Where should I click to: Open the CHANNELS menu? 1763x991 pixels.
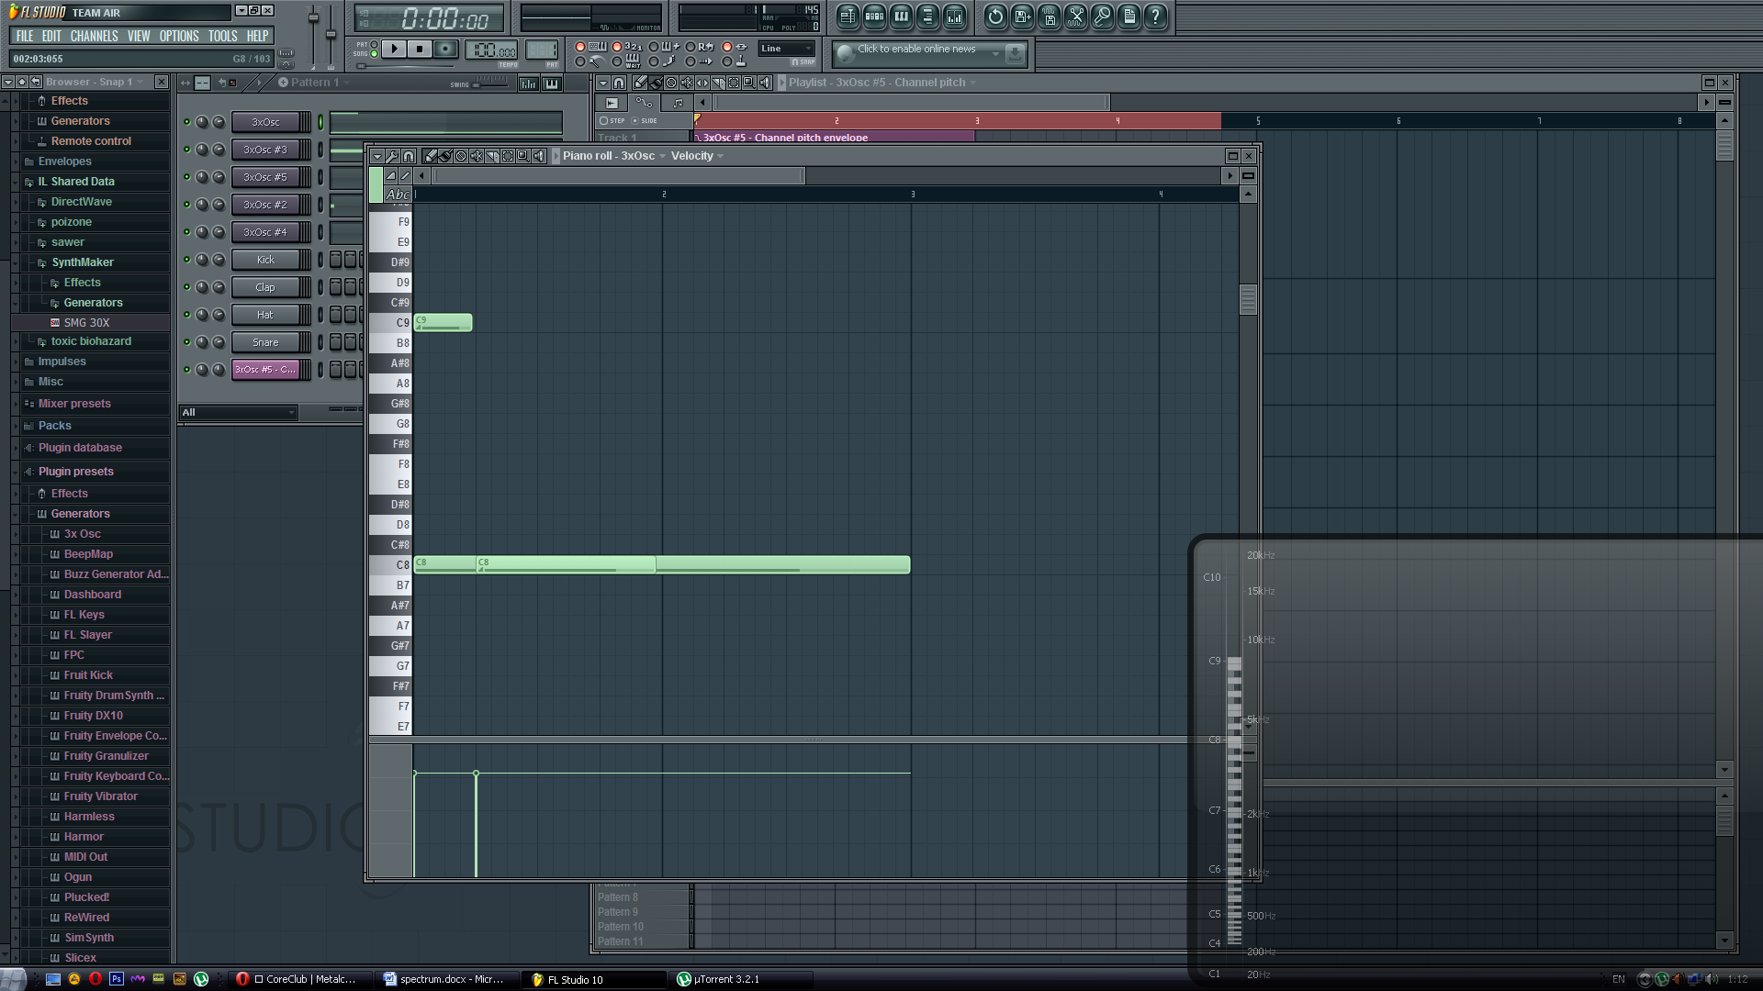tap(94, 36)
